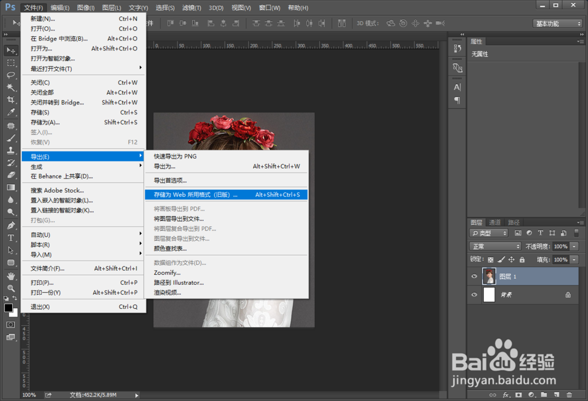
Task: Add a layer mask icon
Action: (519, 395)
